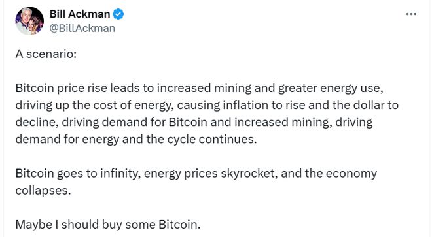Viewport: 432px width, 237px height.
Task: Click the word "collapses." in the tweet
Action: click(43, 191)
